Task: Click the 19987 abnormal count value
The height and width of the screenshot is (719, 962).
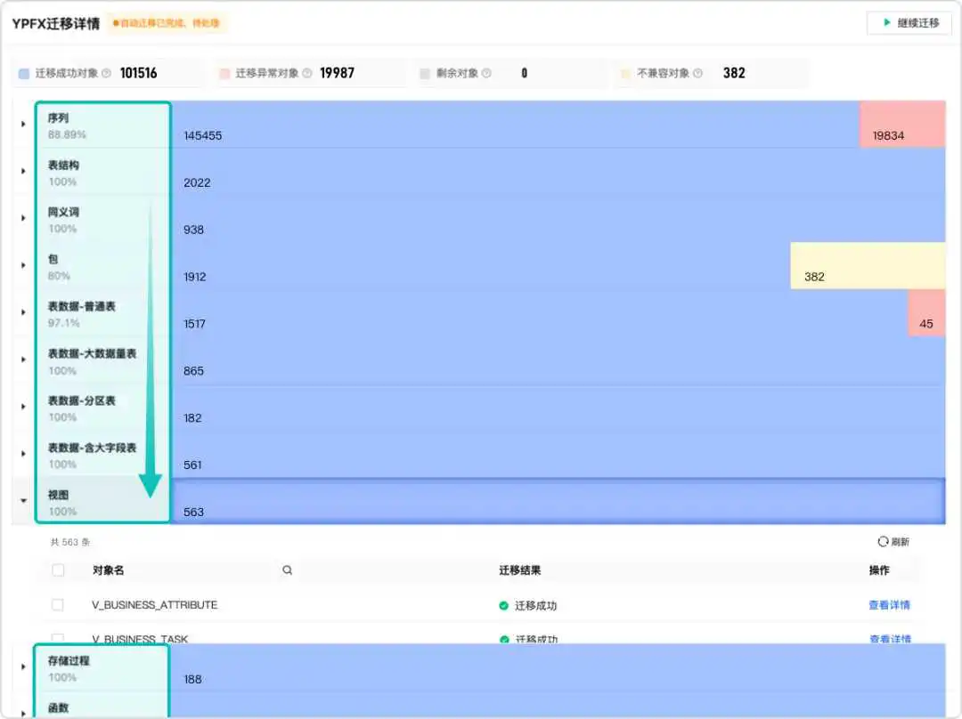Action: [337, 73]
